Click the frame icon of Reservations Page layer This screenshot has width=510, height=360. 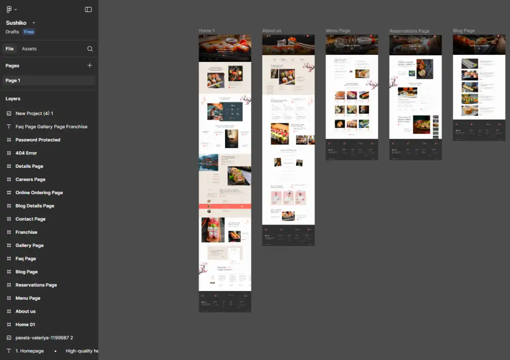pos(9,285)
